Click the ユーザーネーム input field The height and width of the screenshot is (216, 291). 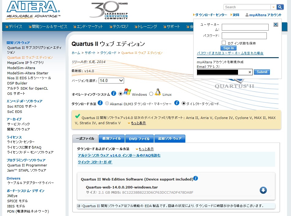pyautogui.click(x=245, y=27)
